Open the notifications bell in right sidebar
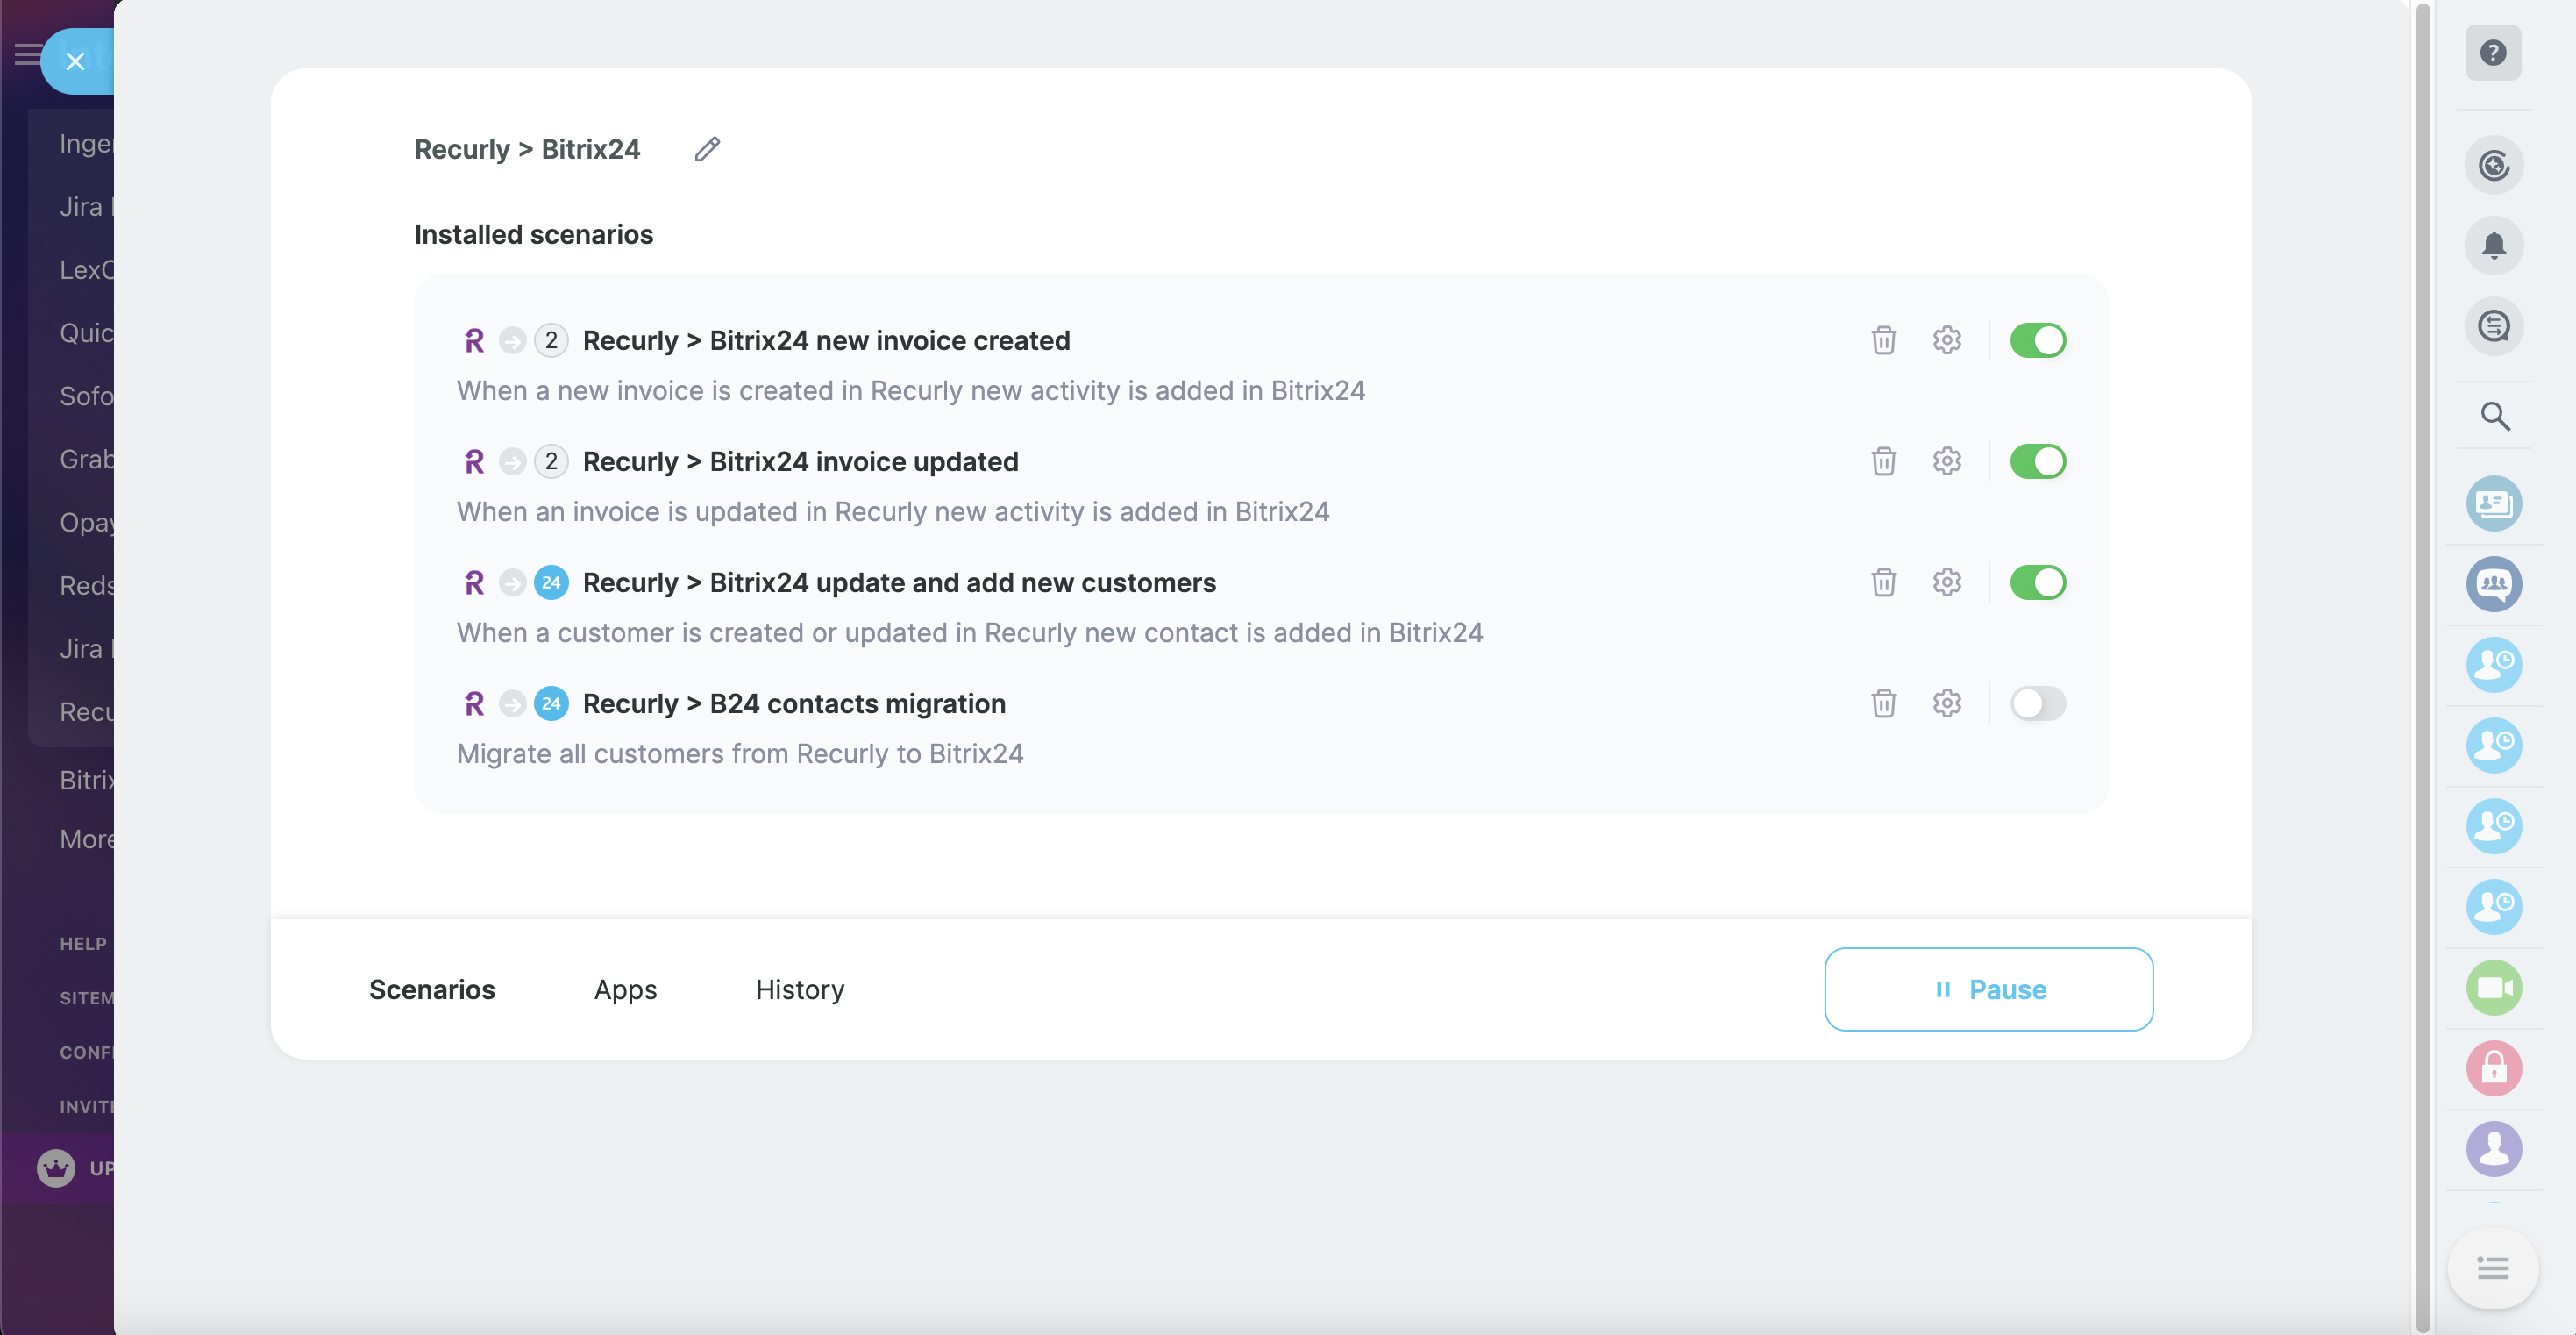Viewport: 2576px width, 1335px height. coord(2493,246)
